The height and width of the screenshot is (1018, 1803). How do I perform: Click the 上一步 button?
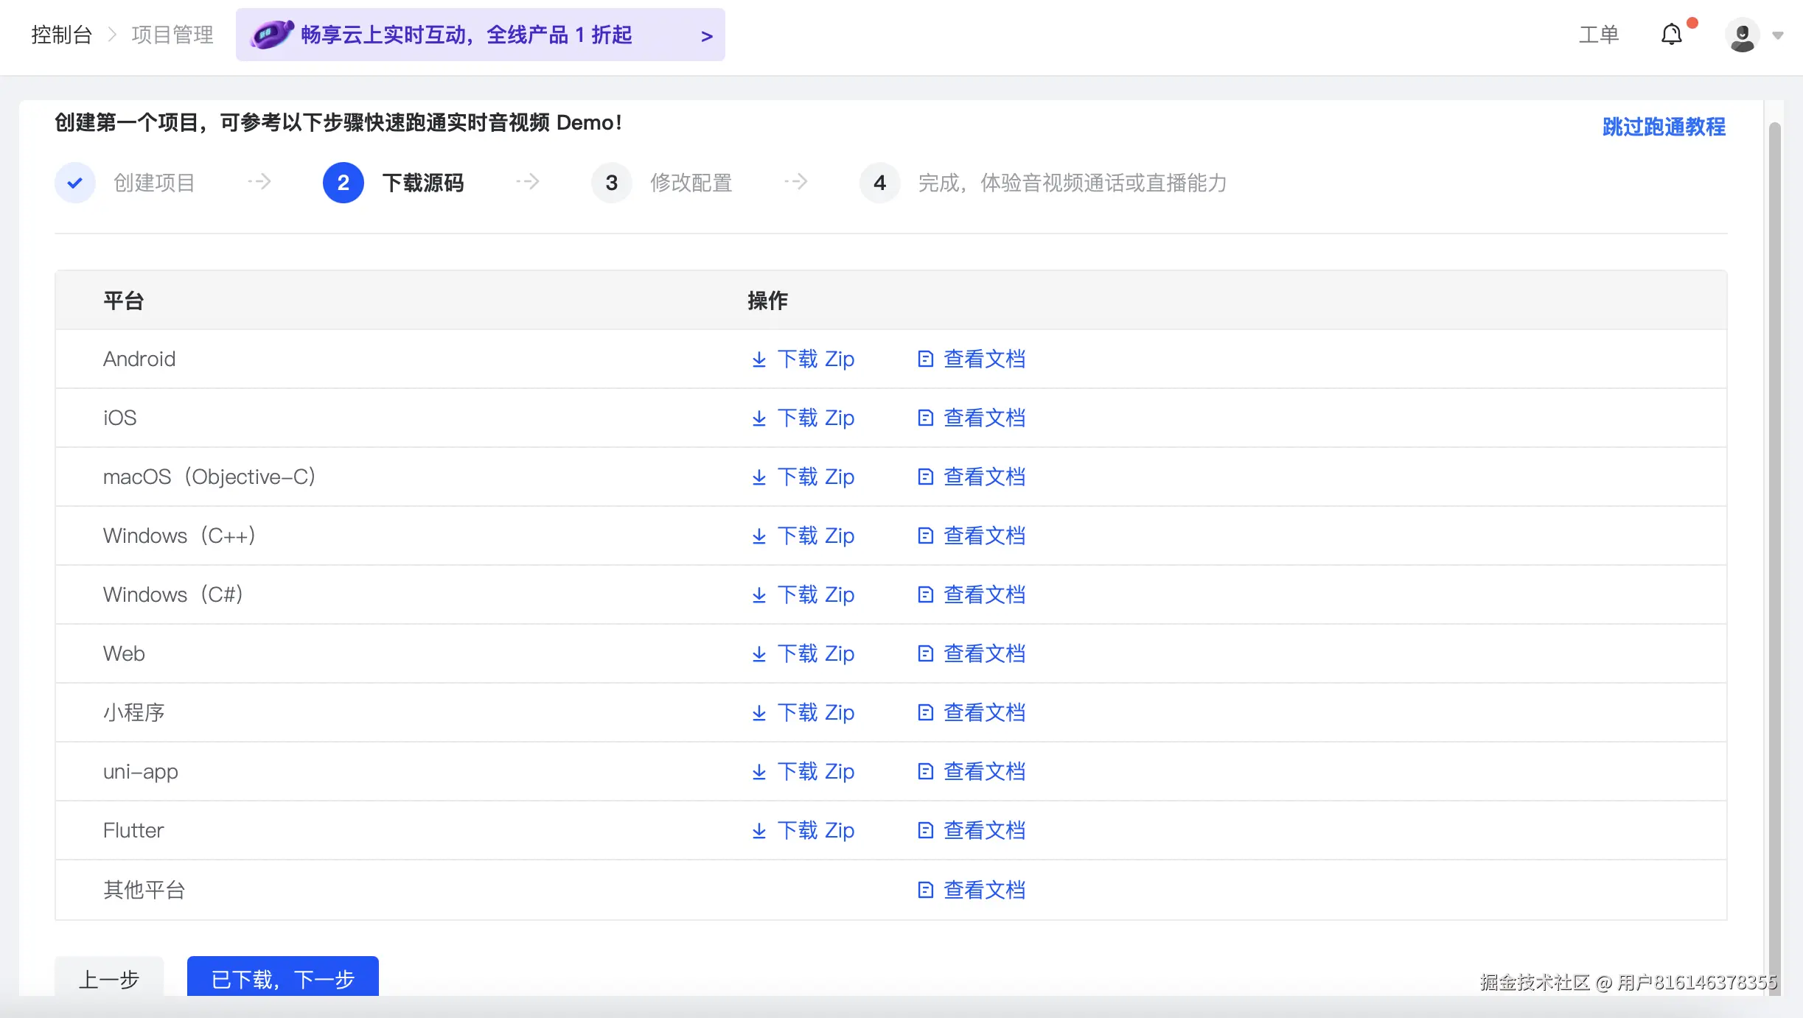(109, 978)
